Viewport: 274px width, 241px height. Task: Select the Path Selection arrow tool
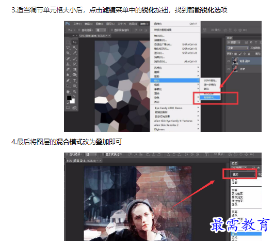[x=68, y=86]
